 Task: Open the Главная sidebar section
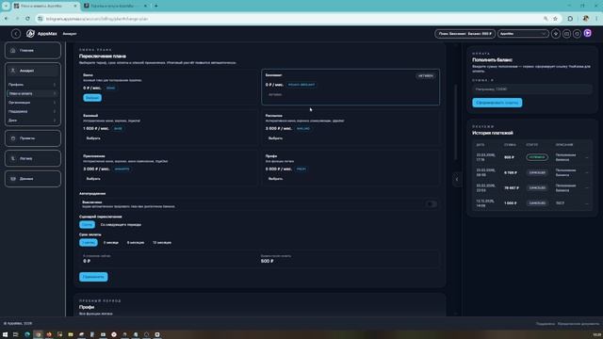point(33,50)
